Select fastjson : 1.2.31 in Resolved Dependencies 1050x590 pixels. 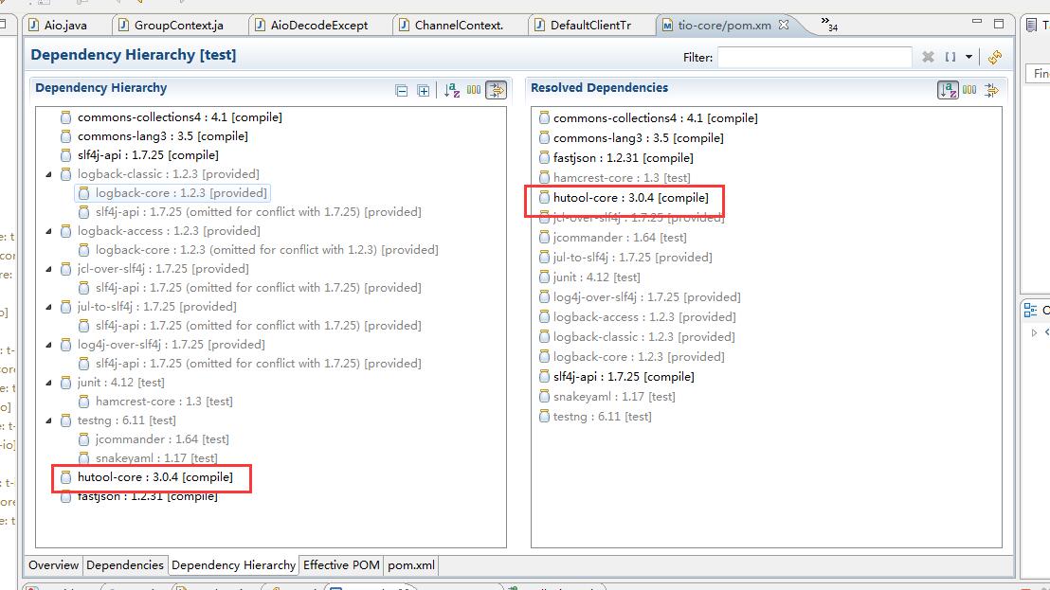click(623, 158)
